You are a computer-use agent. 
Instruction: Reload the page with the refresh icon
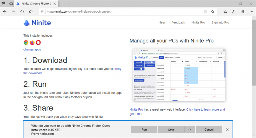coord(22,12)
